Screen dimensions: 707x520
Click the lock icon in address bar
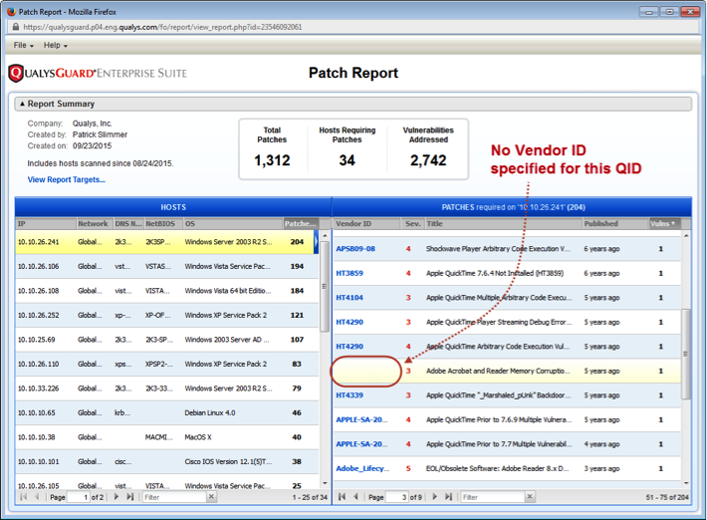[x=16, y=27]
